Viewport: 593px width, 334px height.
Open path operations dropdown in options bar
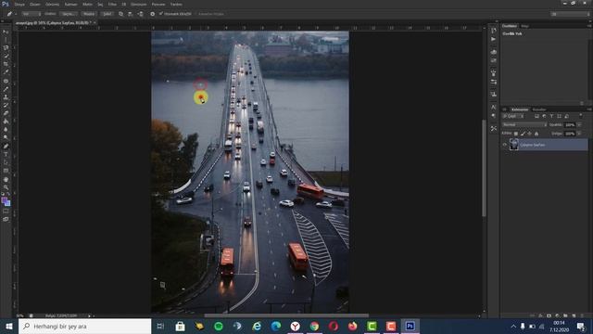[120, 14]
